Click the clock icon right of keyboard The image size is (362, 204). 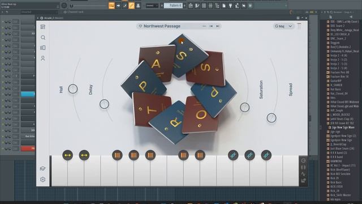303,160
